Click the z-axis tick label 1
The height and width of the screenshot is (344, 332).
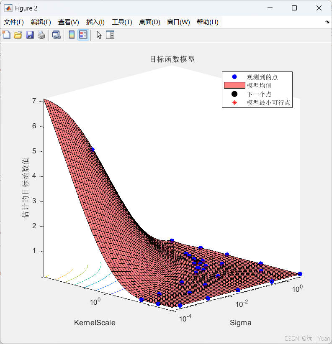[34, 251]
